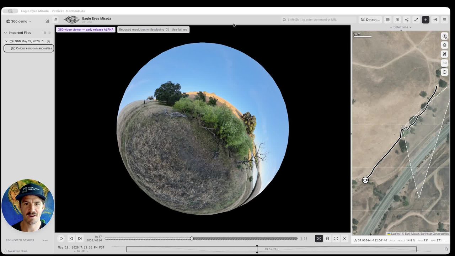Open the bookmarks icon
The image size is (455, 256).
point(397,20)
